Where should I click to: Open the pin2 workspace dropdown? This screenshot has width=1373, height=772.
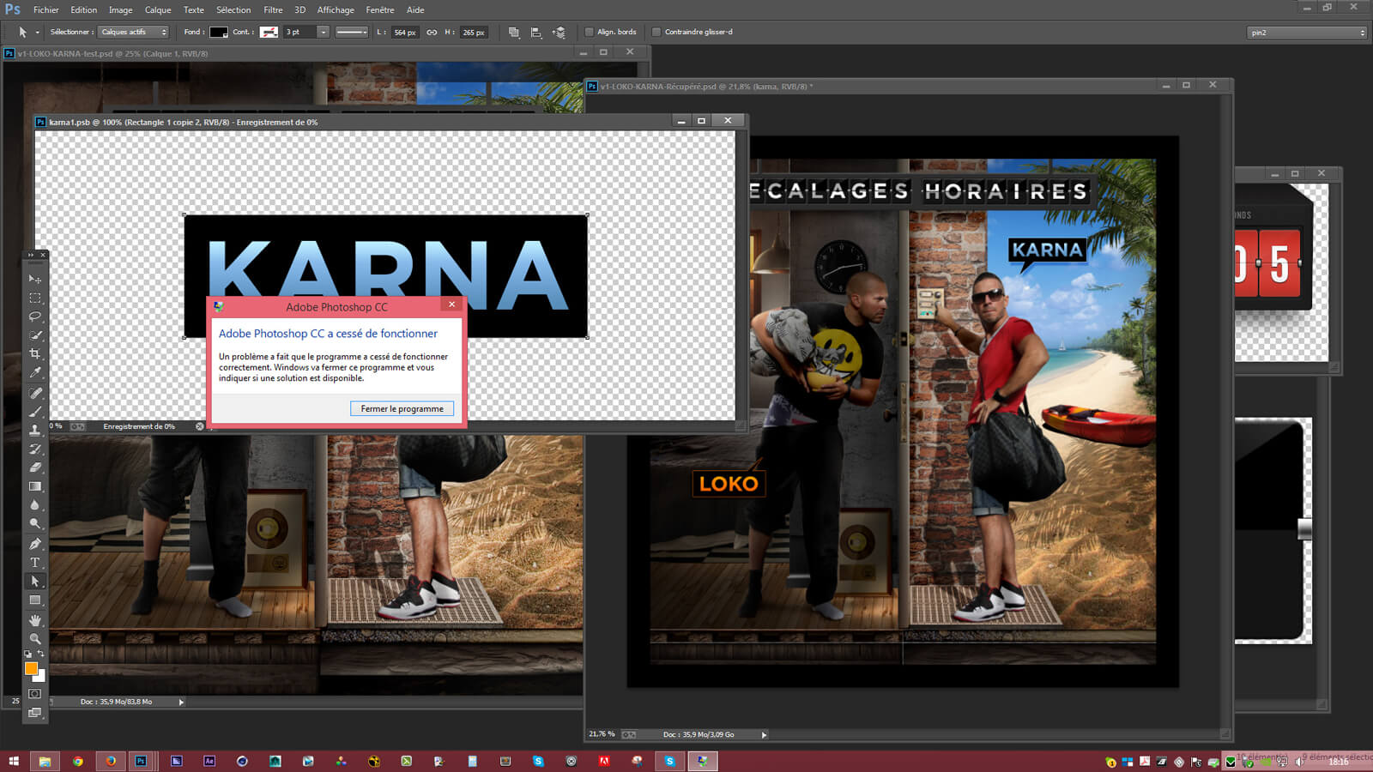[x=1307, y=33]
